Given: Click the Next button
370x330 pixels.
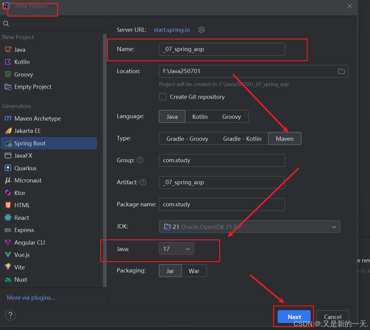Looking at the screenshot, I should point(294,317).
